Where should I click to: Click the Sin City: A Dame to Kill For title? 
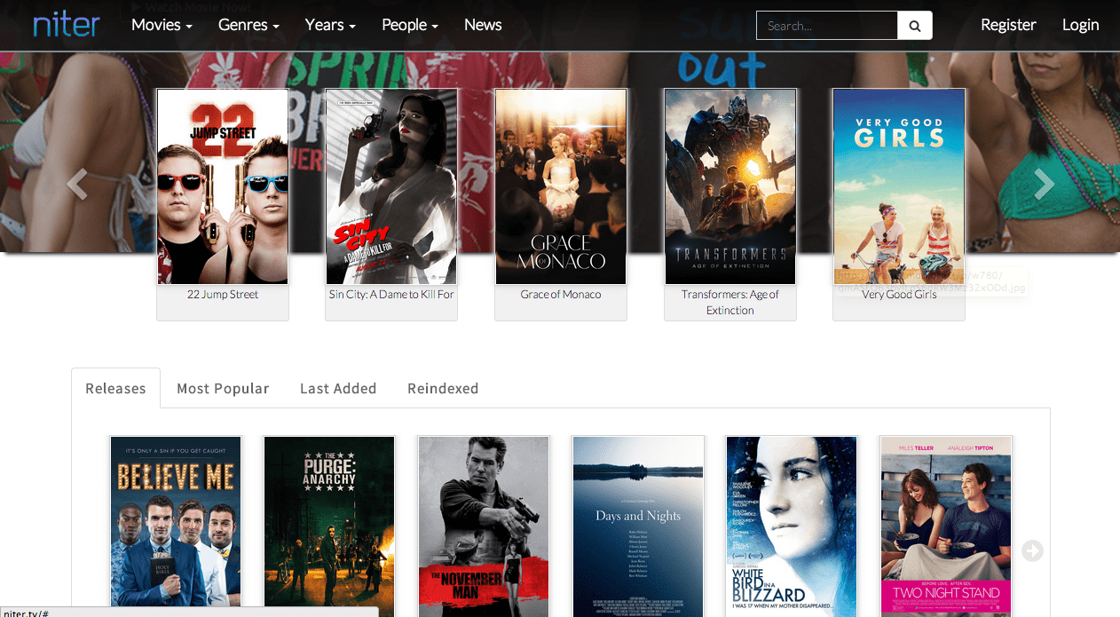click(x=391, y=295)
